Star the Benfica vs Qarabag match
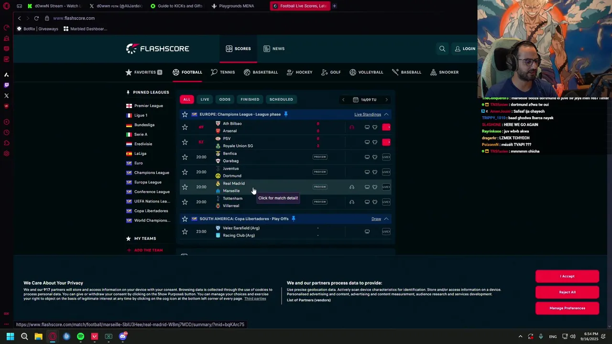 click(185, 157)
